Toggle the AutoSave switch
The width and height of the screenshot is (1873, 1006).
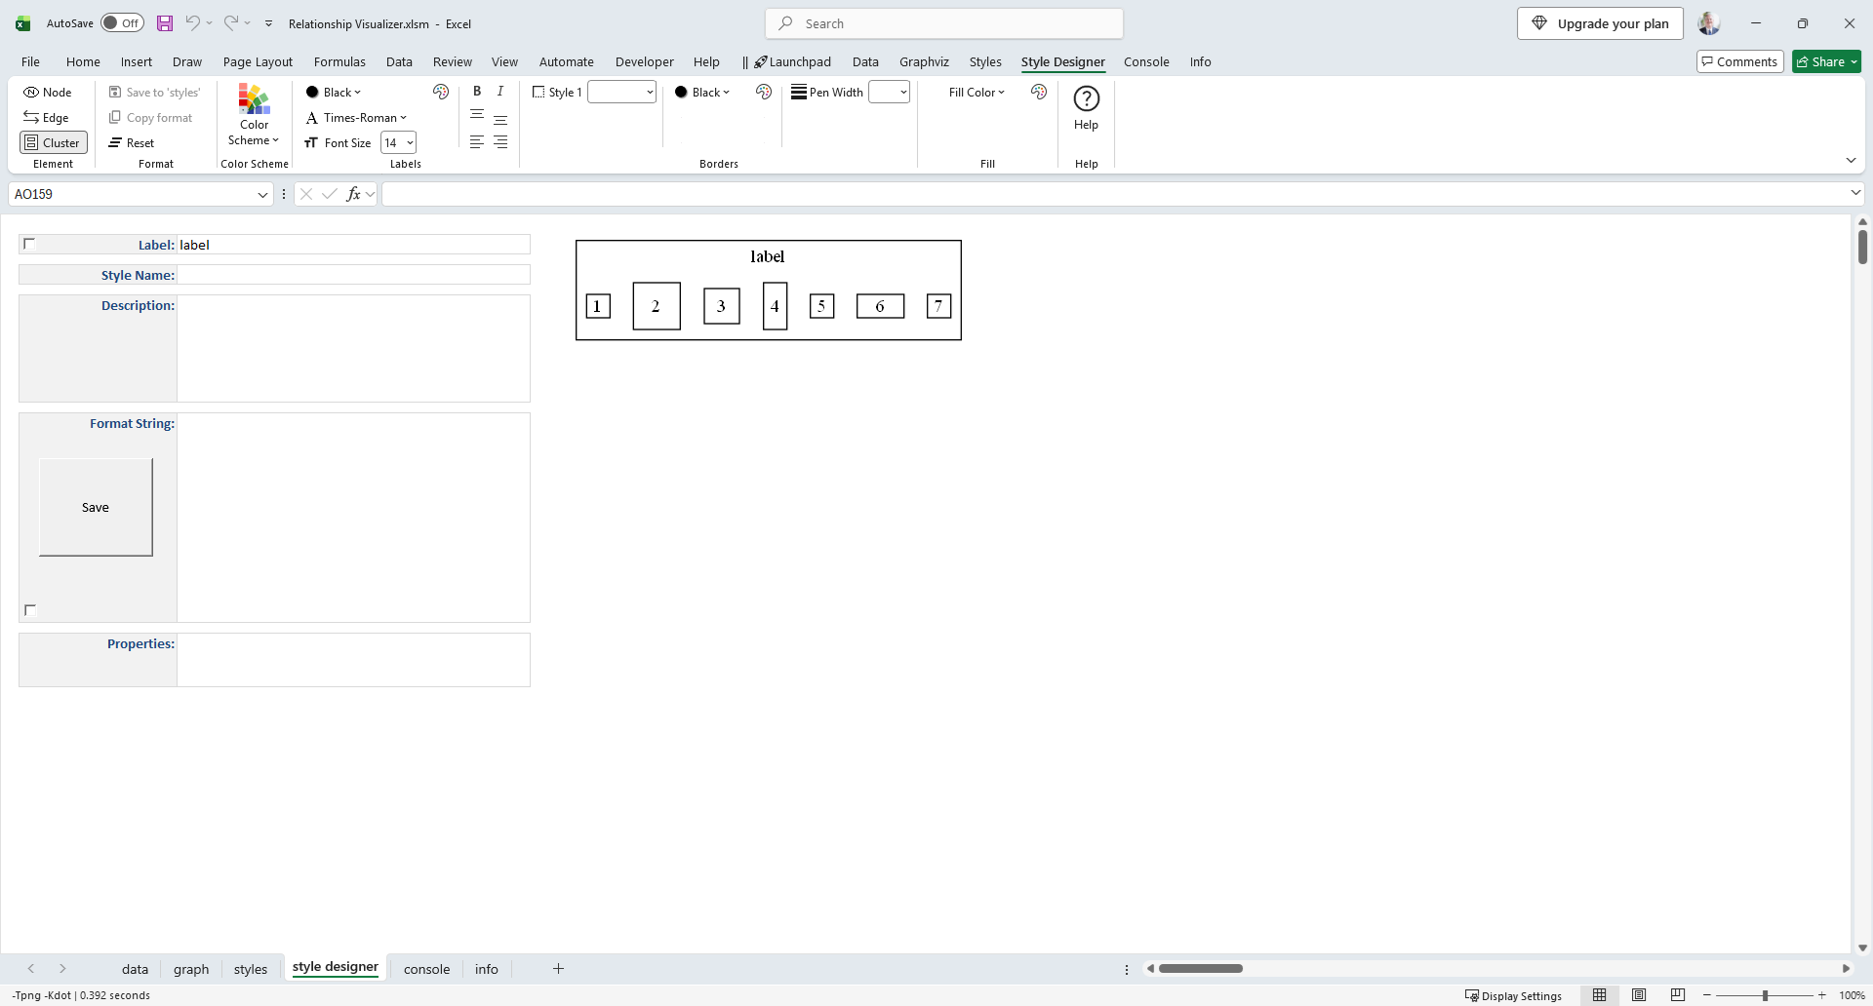122,22
